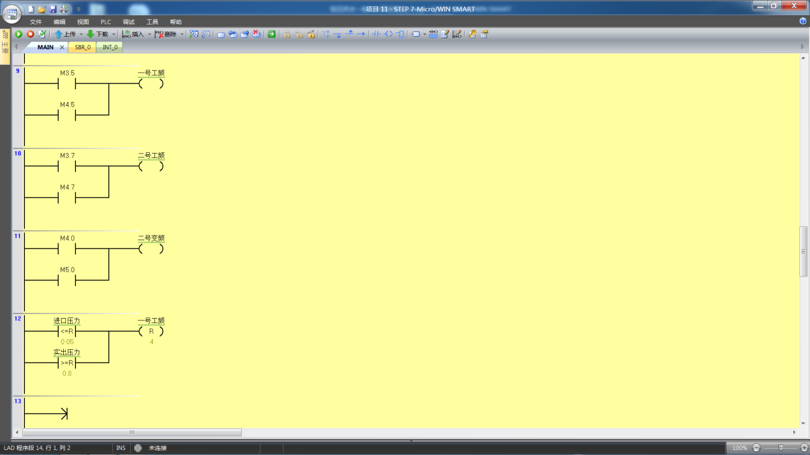Viewport: 810px width, 455px height.
Task: Click the padlock icon with the star
Action: [311, 34]
